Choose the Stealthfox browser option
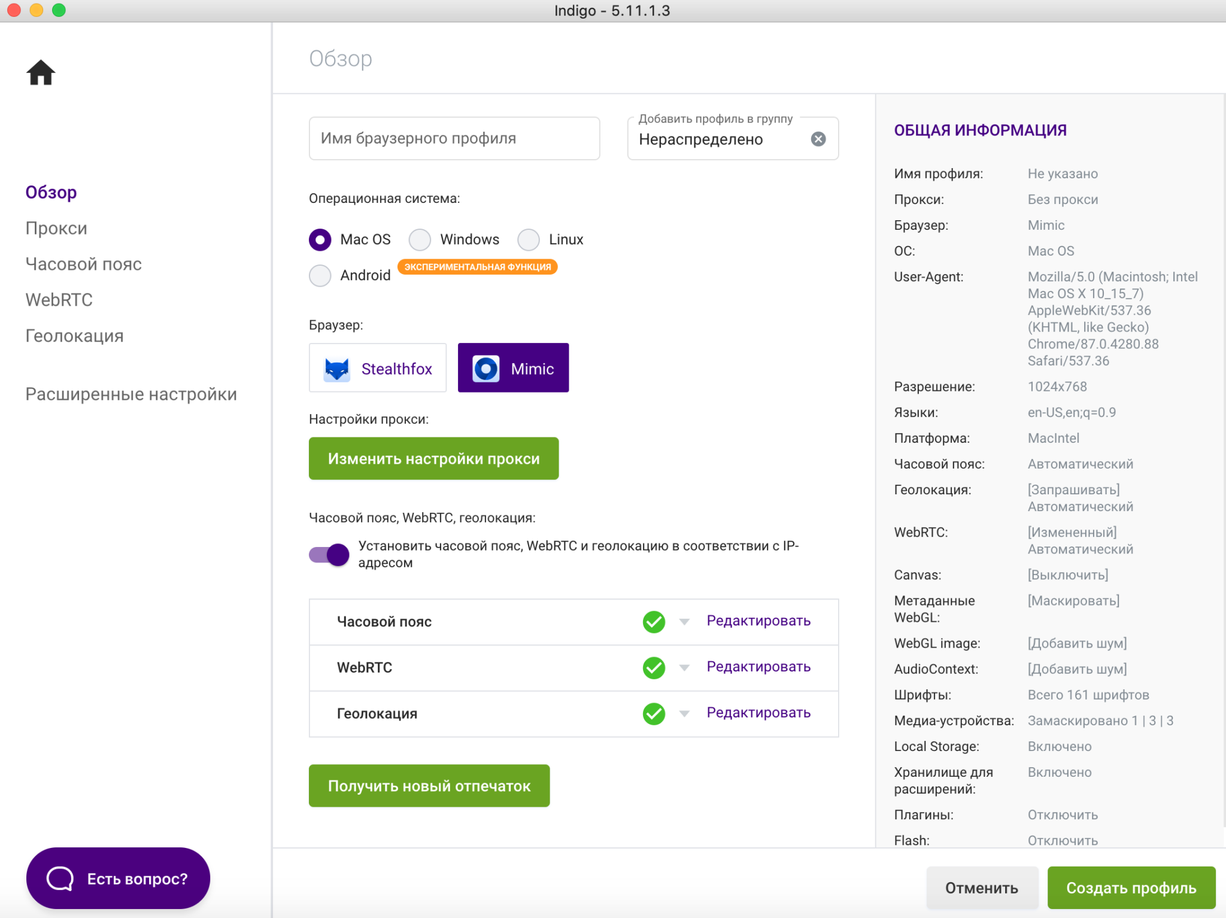 tap(378, 368)
